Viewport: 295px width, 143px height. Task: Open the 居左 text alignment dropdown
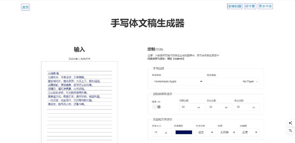[206, 132]
